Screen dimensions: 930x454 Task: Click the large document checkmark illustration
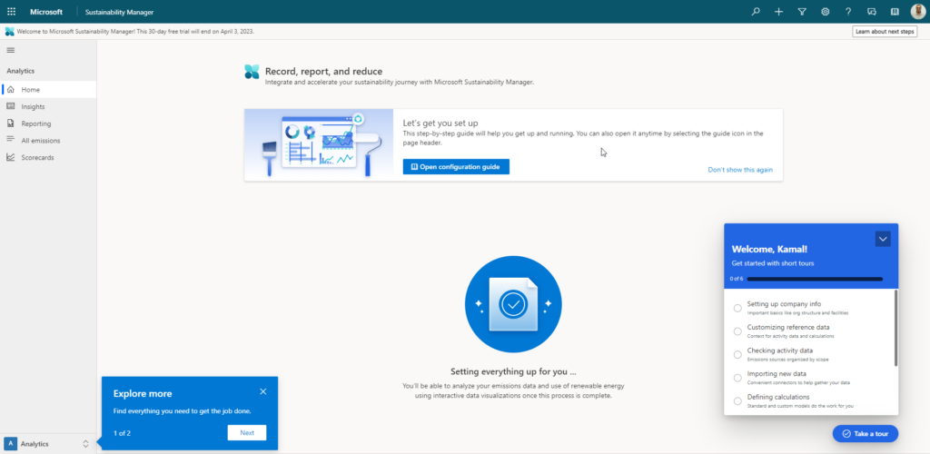point(513,304)
